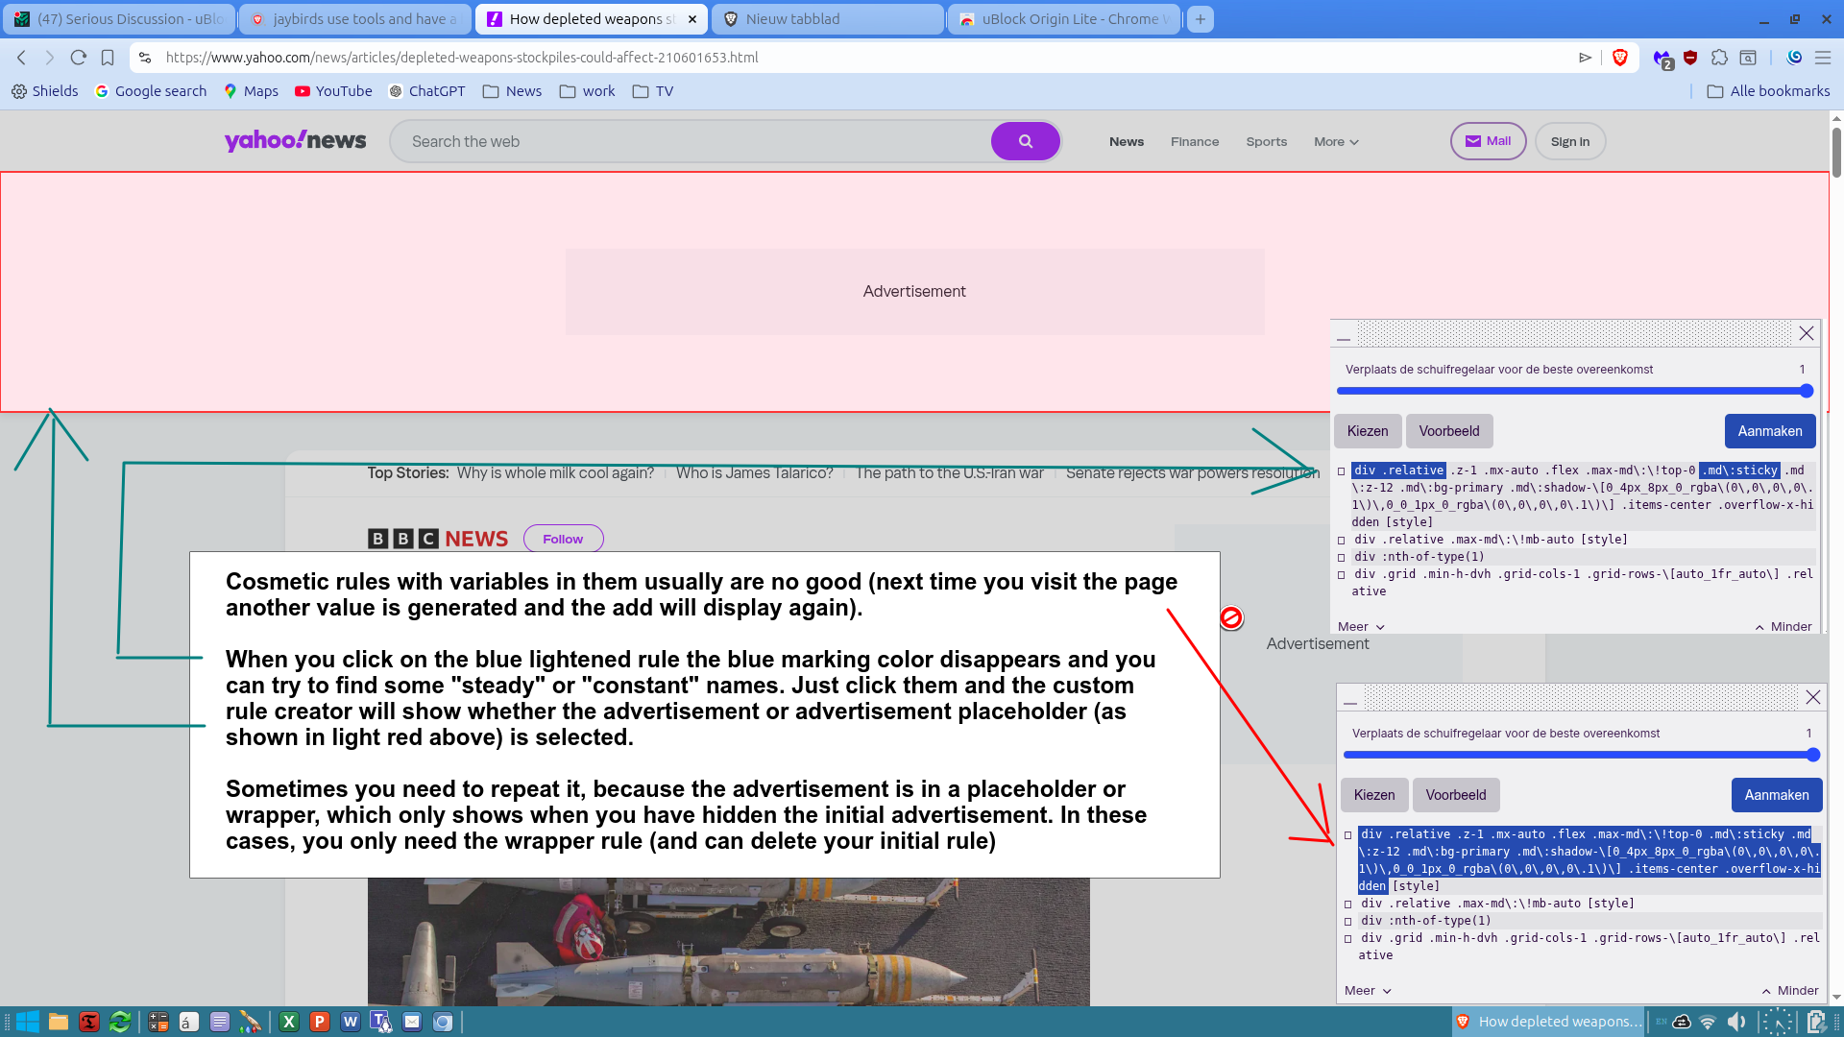Collapse with 'Minder' in lower picker panel
The width and height of the screenshot is (1844, 1037).
point(1790,991)
